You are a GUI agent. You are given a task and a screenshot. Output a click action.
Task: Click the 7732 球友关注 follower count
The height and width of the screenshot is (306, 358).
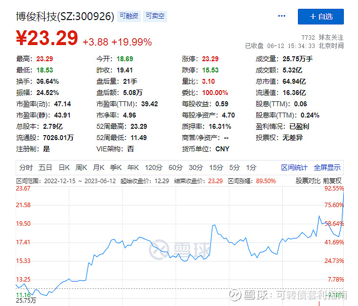click(322, 37)
